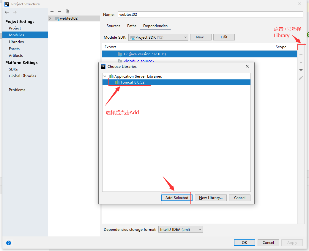
Task: Switch to the Sources tab
Action: click(x=113, y=26)
